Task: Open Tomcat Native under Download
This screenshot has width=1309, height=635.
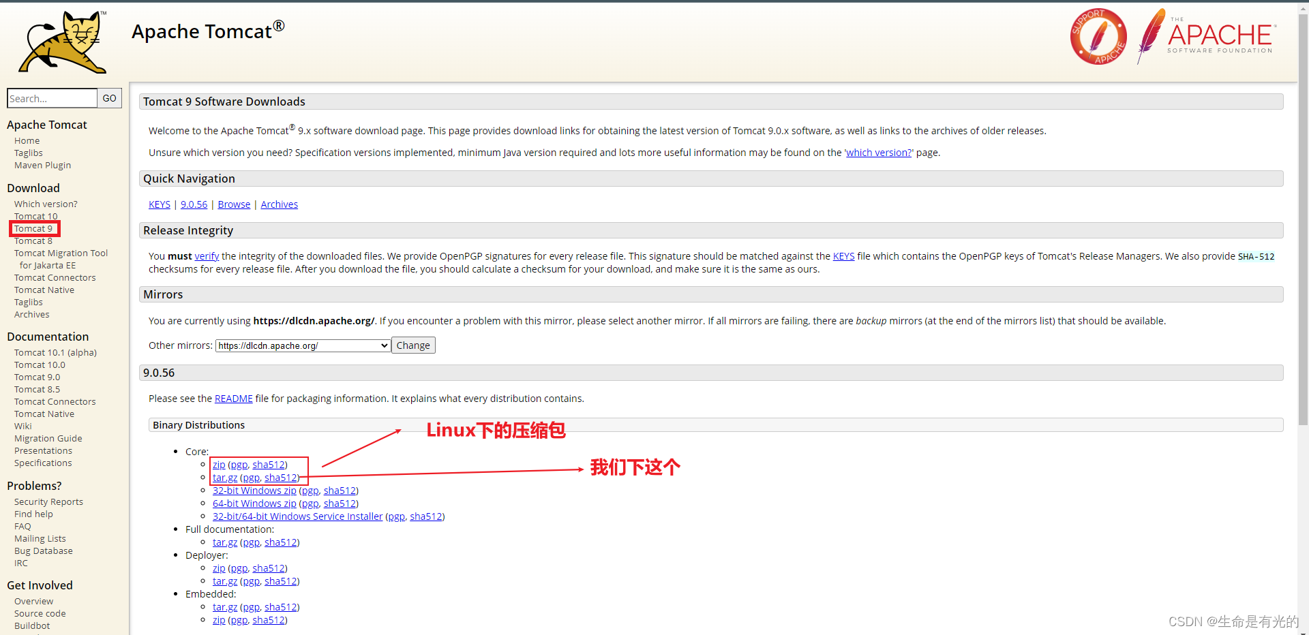Action: 44,290
